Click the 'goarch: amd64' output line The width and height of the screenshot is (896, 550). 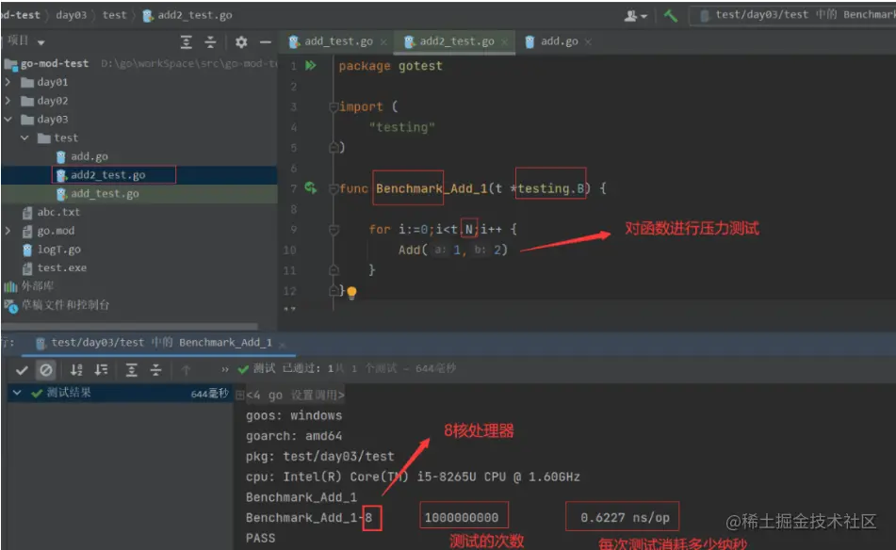point(294,436)
